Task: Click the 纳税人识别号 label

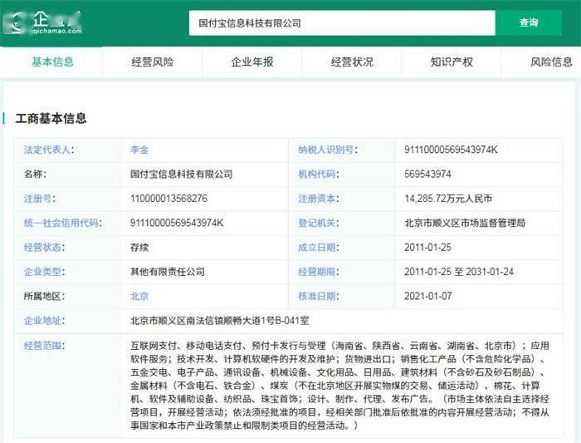Action: click(328, 150)
